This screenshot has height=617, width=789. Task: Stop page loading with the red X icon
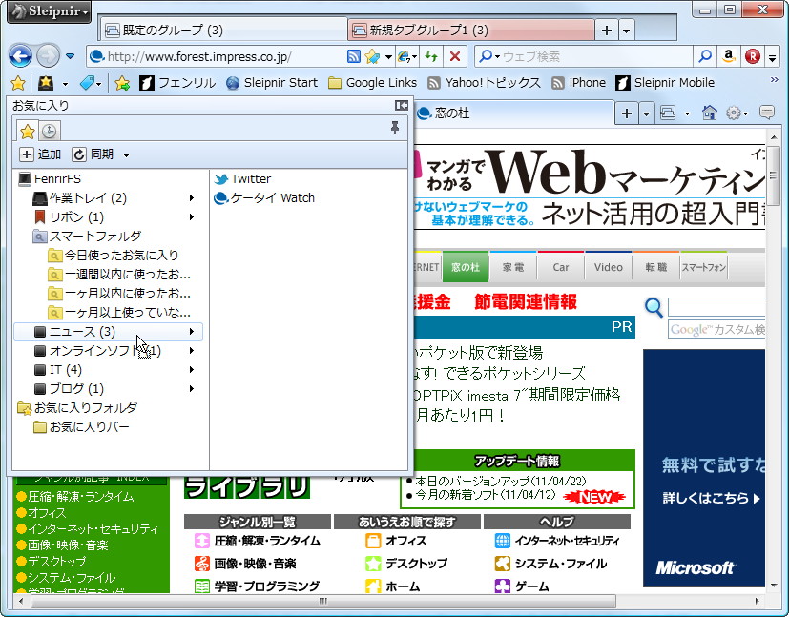pos(454,58)
